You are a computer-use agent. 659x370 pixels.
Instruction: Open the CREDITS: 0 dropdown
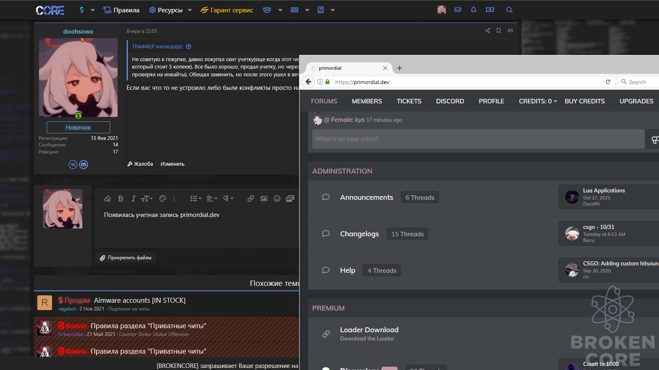pos(538,101)
